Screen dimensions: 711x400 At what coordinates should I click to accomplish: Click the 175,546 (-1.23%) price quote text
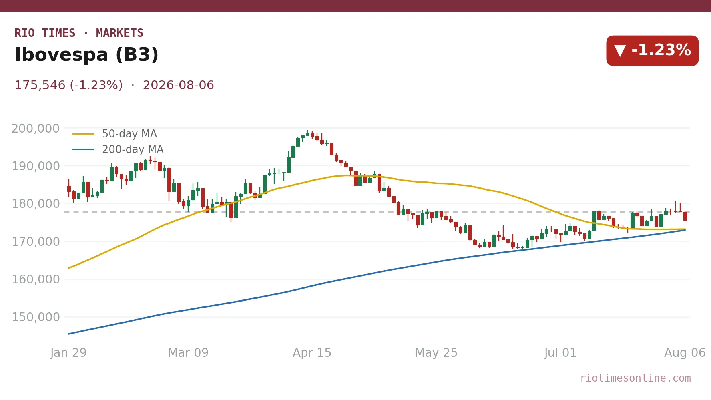pyautogui.click(x=68, y=85)
